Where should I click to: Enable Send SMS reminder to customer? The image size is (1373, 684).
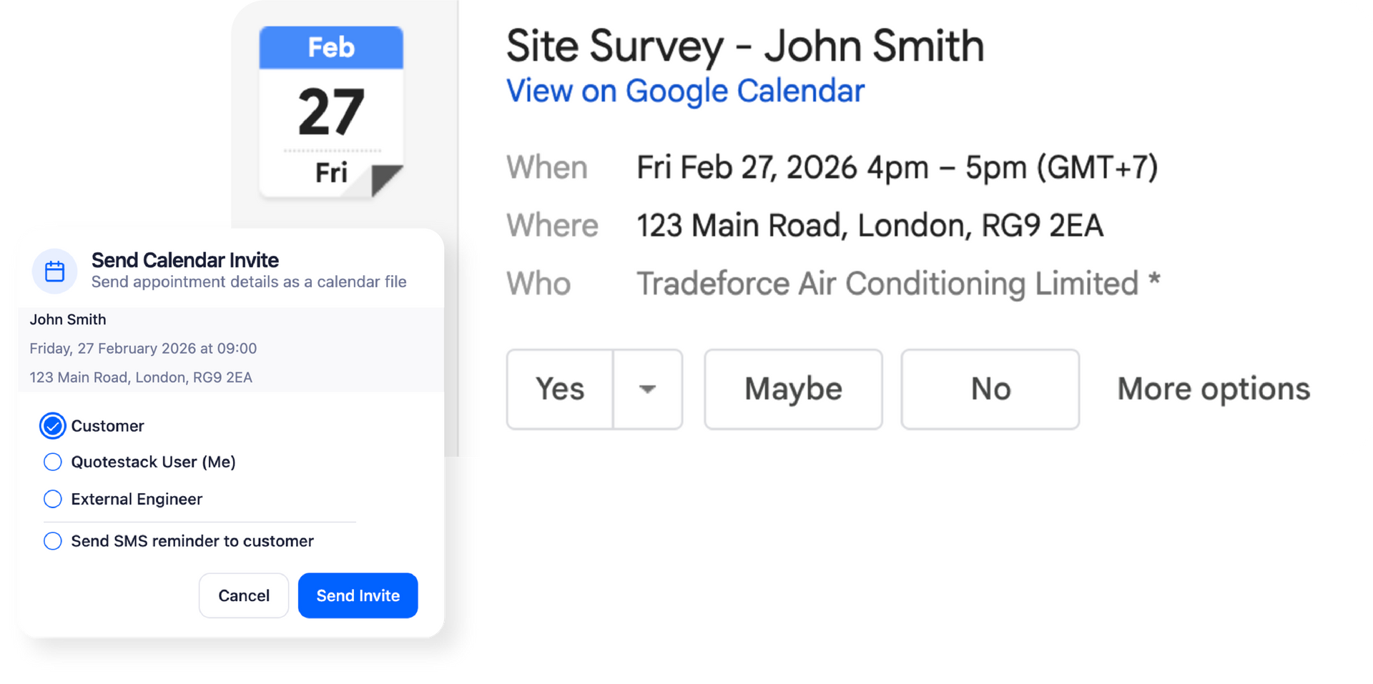pyautogui.click(x=53, y=542)
